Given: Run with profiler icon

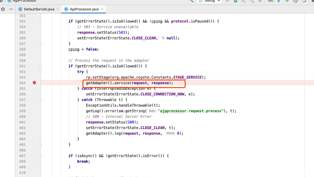Looking at the screenshot, I should tap(252, 1).
